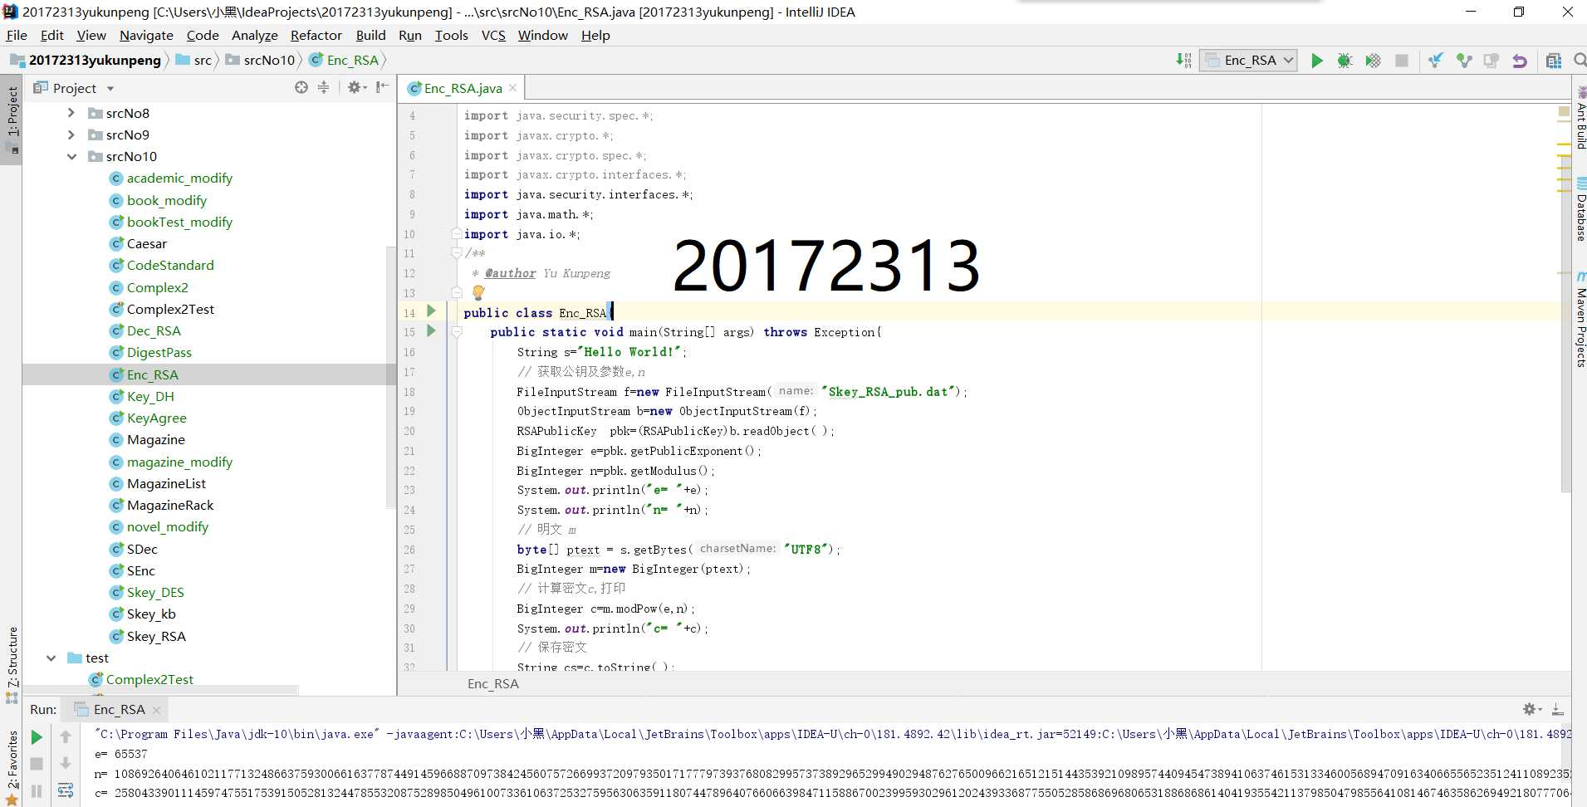Open Run panel settings gear
The image size is (1587, 807).
click(x=1531, y=709)
